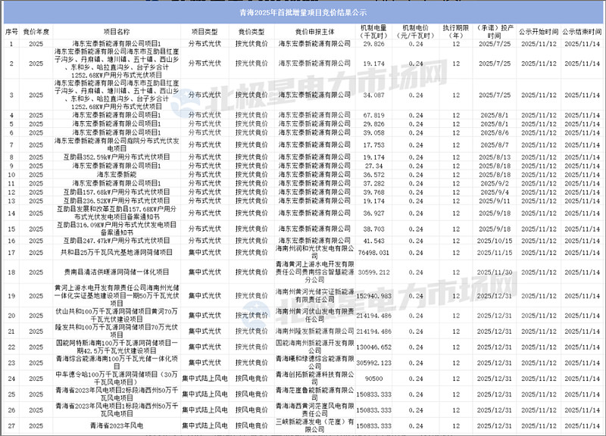The height and width of the screenshot is (436, 606).
Task: Select the 集中式光伏 type cell in row 17
Action: pos(205,253)
